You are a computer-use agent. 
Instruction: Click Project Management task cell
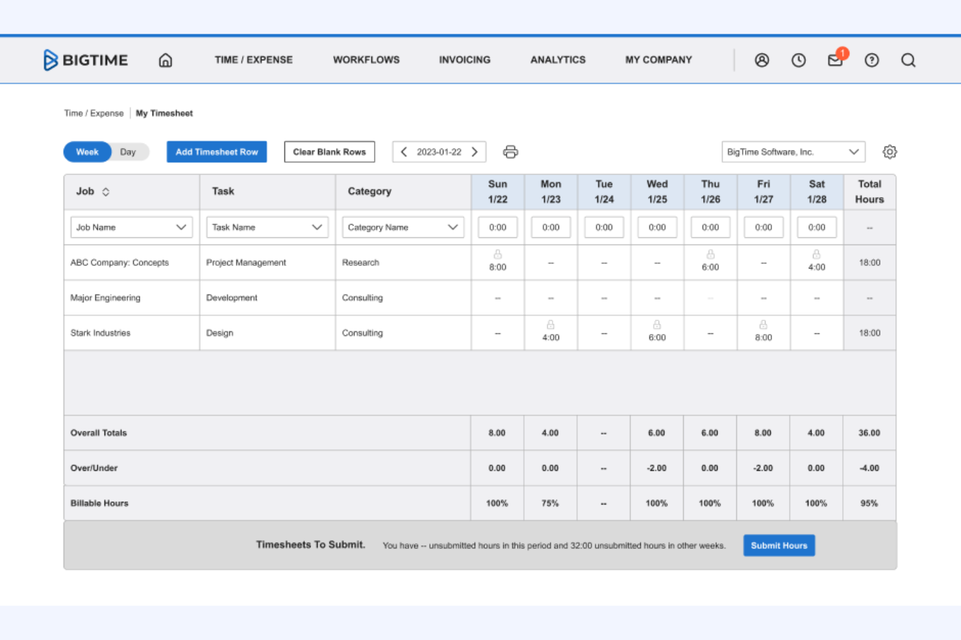pyautogui.click(x=268, y=263)
